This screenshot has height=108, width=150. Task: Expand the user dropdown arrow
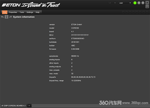point(130,3)
